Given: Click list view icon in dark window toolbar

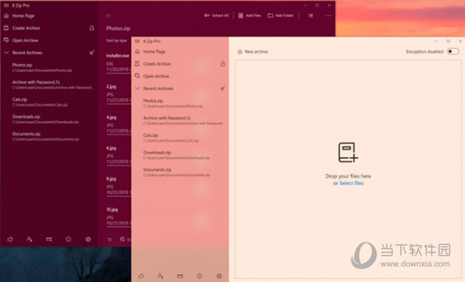Looking at the screenshot, I should [x=311, y=15].
